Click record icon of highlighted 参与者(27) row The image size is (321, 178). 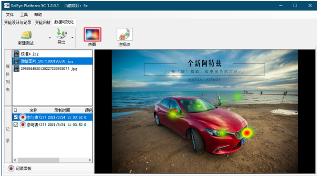23,117
